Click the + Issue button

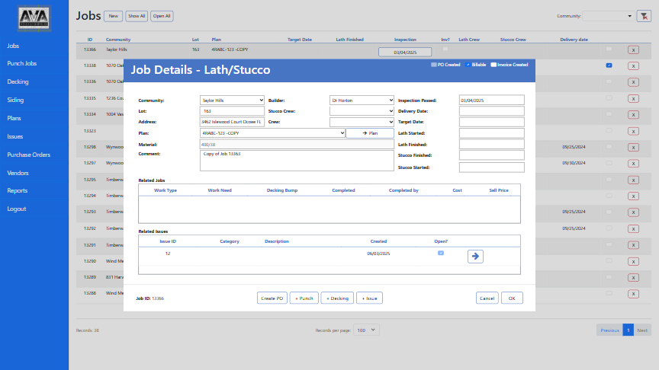pos(368,298)
